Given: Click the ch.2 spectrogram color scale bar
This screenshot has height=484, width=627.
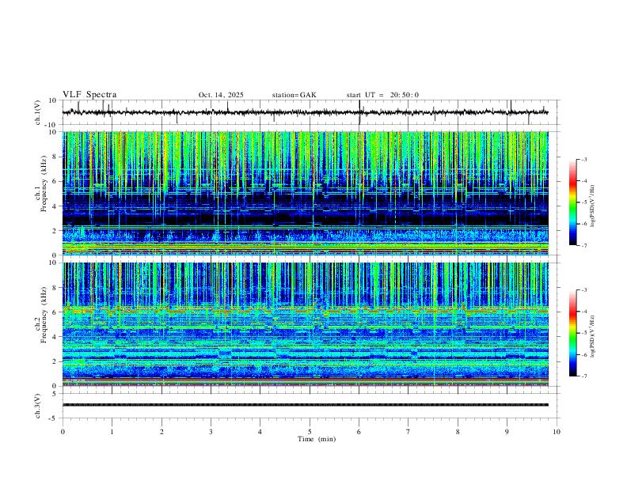Looking at the screenshot, I should (573, 333).
